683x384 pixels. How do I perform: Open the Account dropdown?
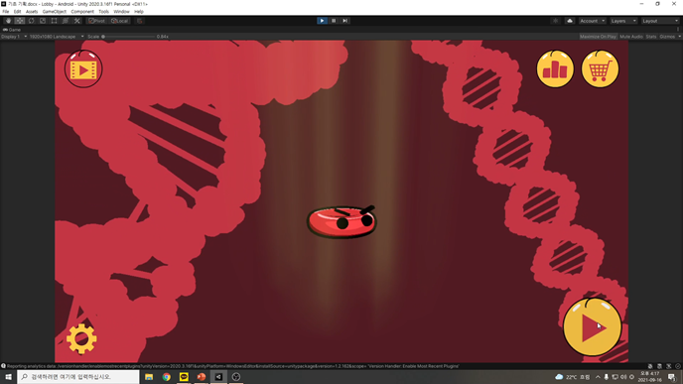592,21
